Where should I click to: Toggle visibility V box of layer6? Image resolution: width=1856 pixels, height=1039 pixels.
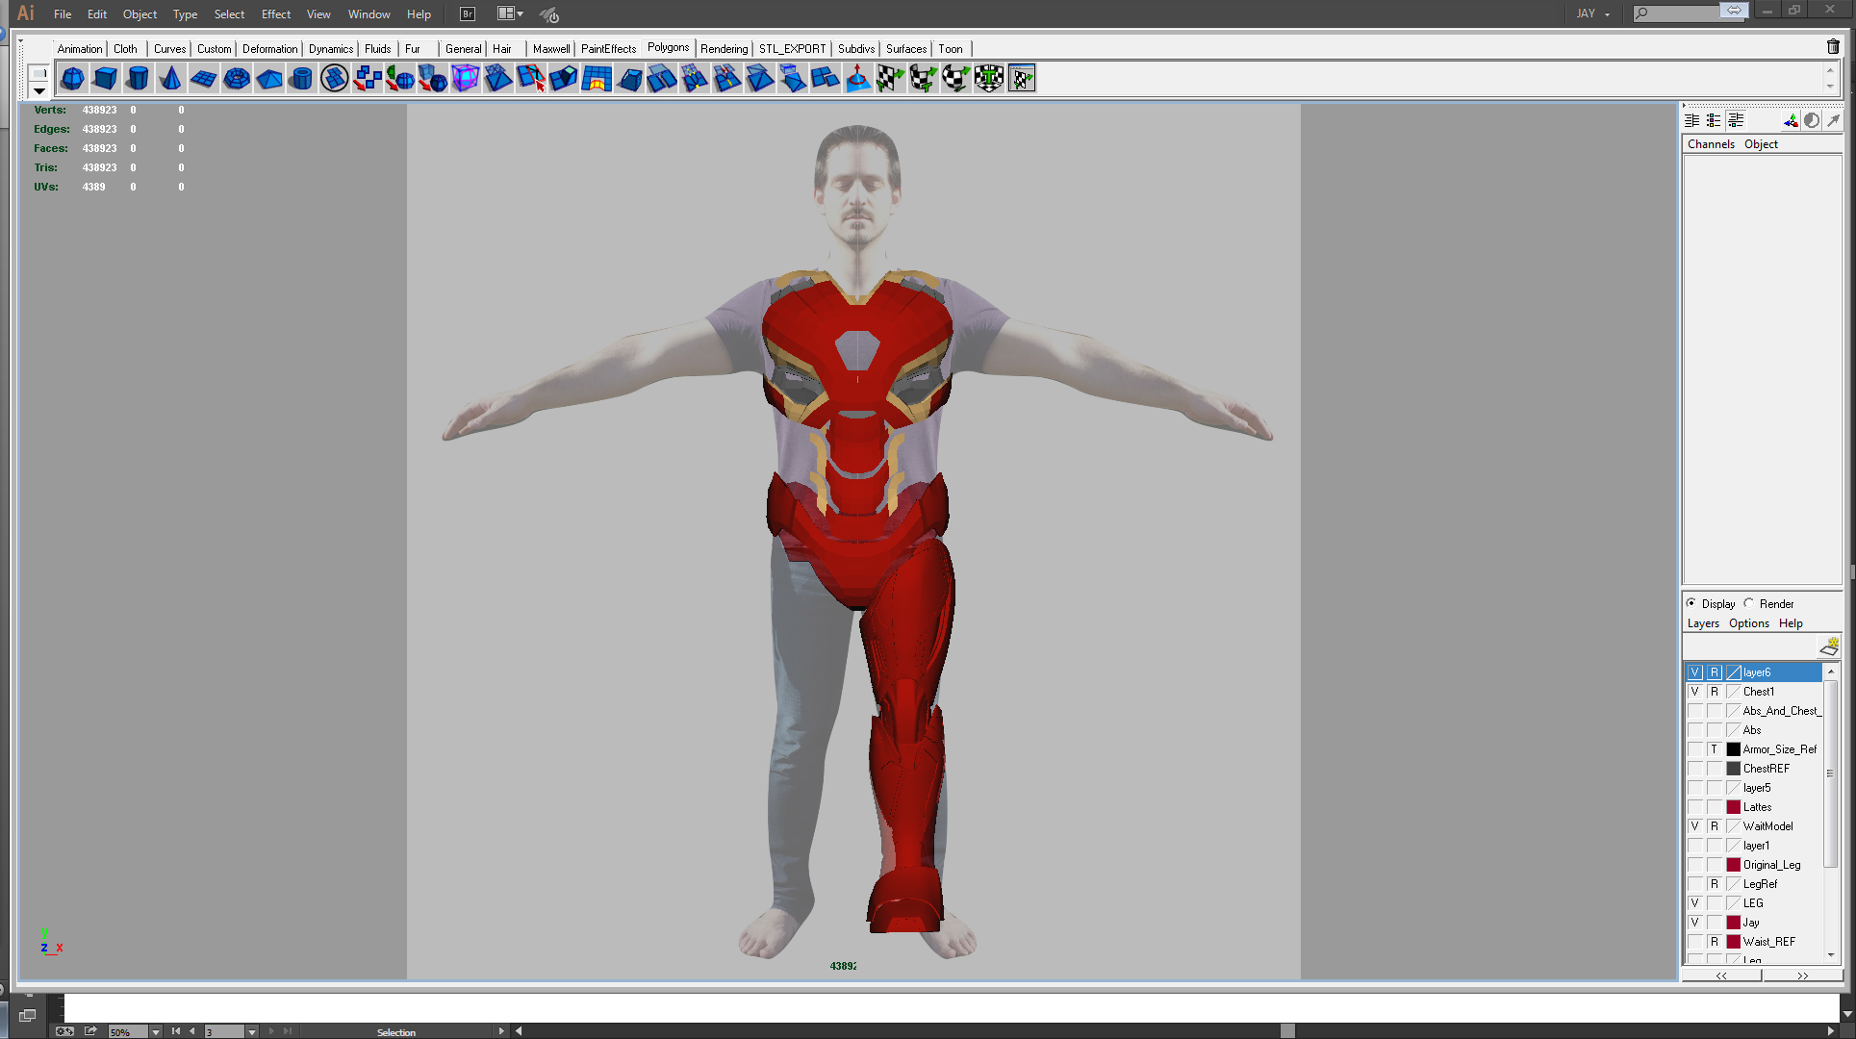(x=1695, y=672)
